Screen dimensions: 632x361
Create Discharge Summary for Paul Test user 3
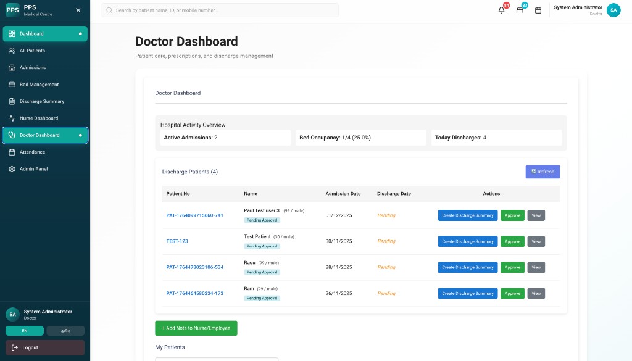[x=468, y=215]
